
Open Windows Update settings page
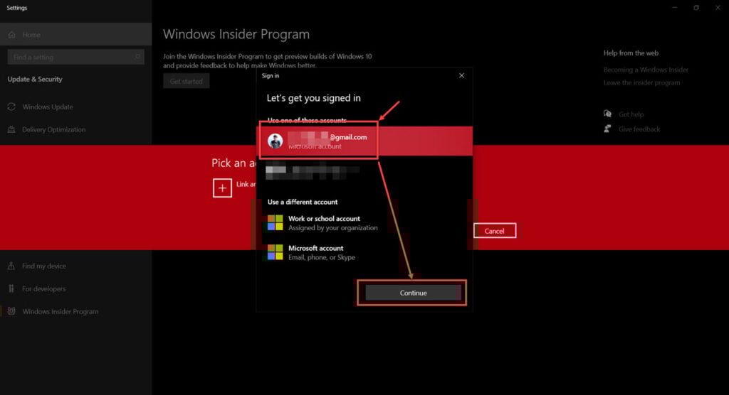75,107
